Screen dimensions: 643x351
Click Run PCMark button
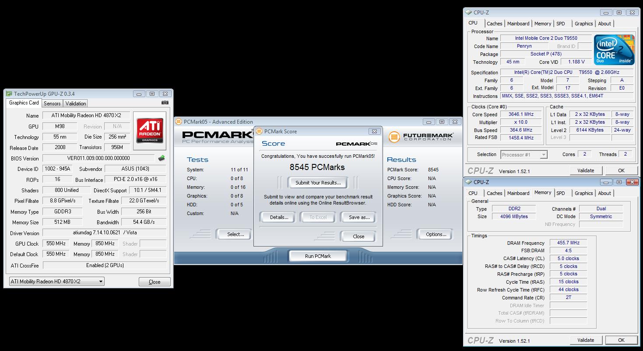click(318, 256)
